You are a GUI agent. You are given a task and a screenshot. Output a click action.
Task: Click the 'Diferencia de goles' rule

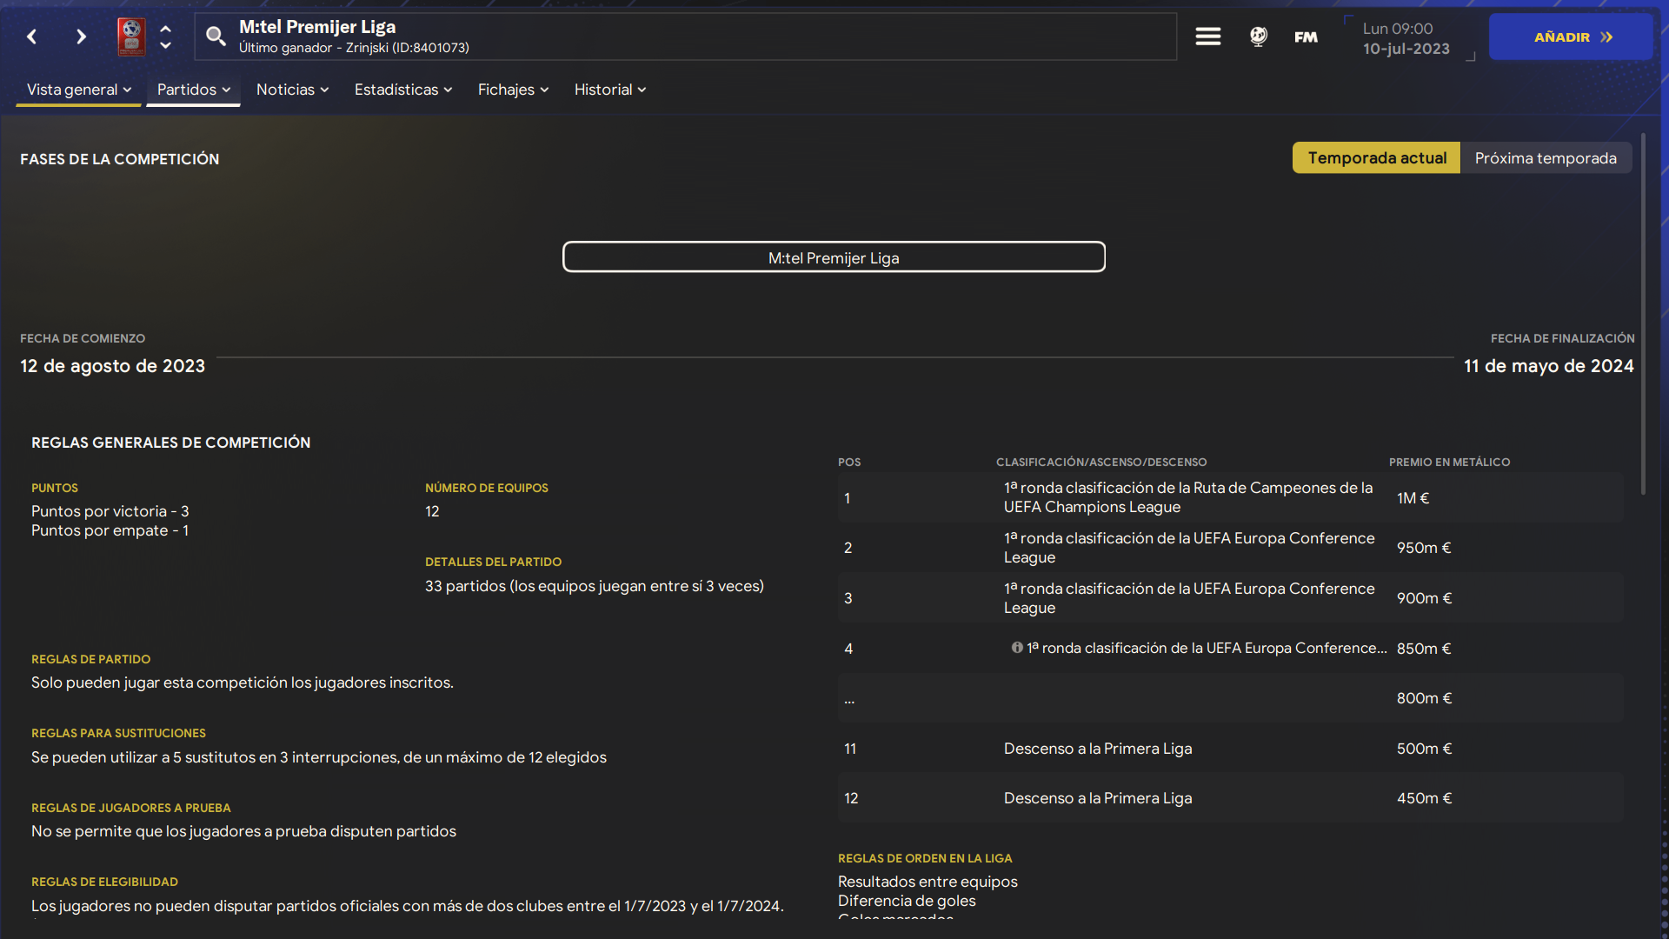907,901
